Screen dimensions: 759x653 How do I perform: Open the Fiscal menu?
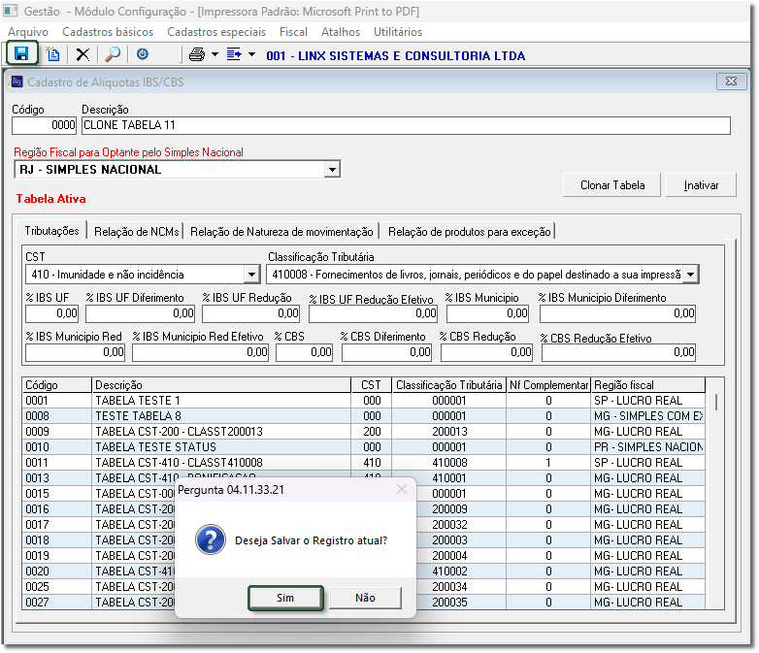point(293,32)
